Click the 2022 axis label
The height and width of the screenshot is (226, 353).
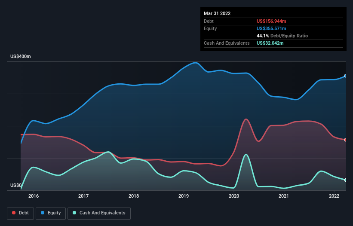pos(334,196)
